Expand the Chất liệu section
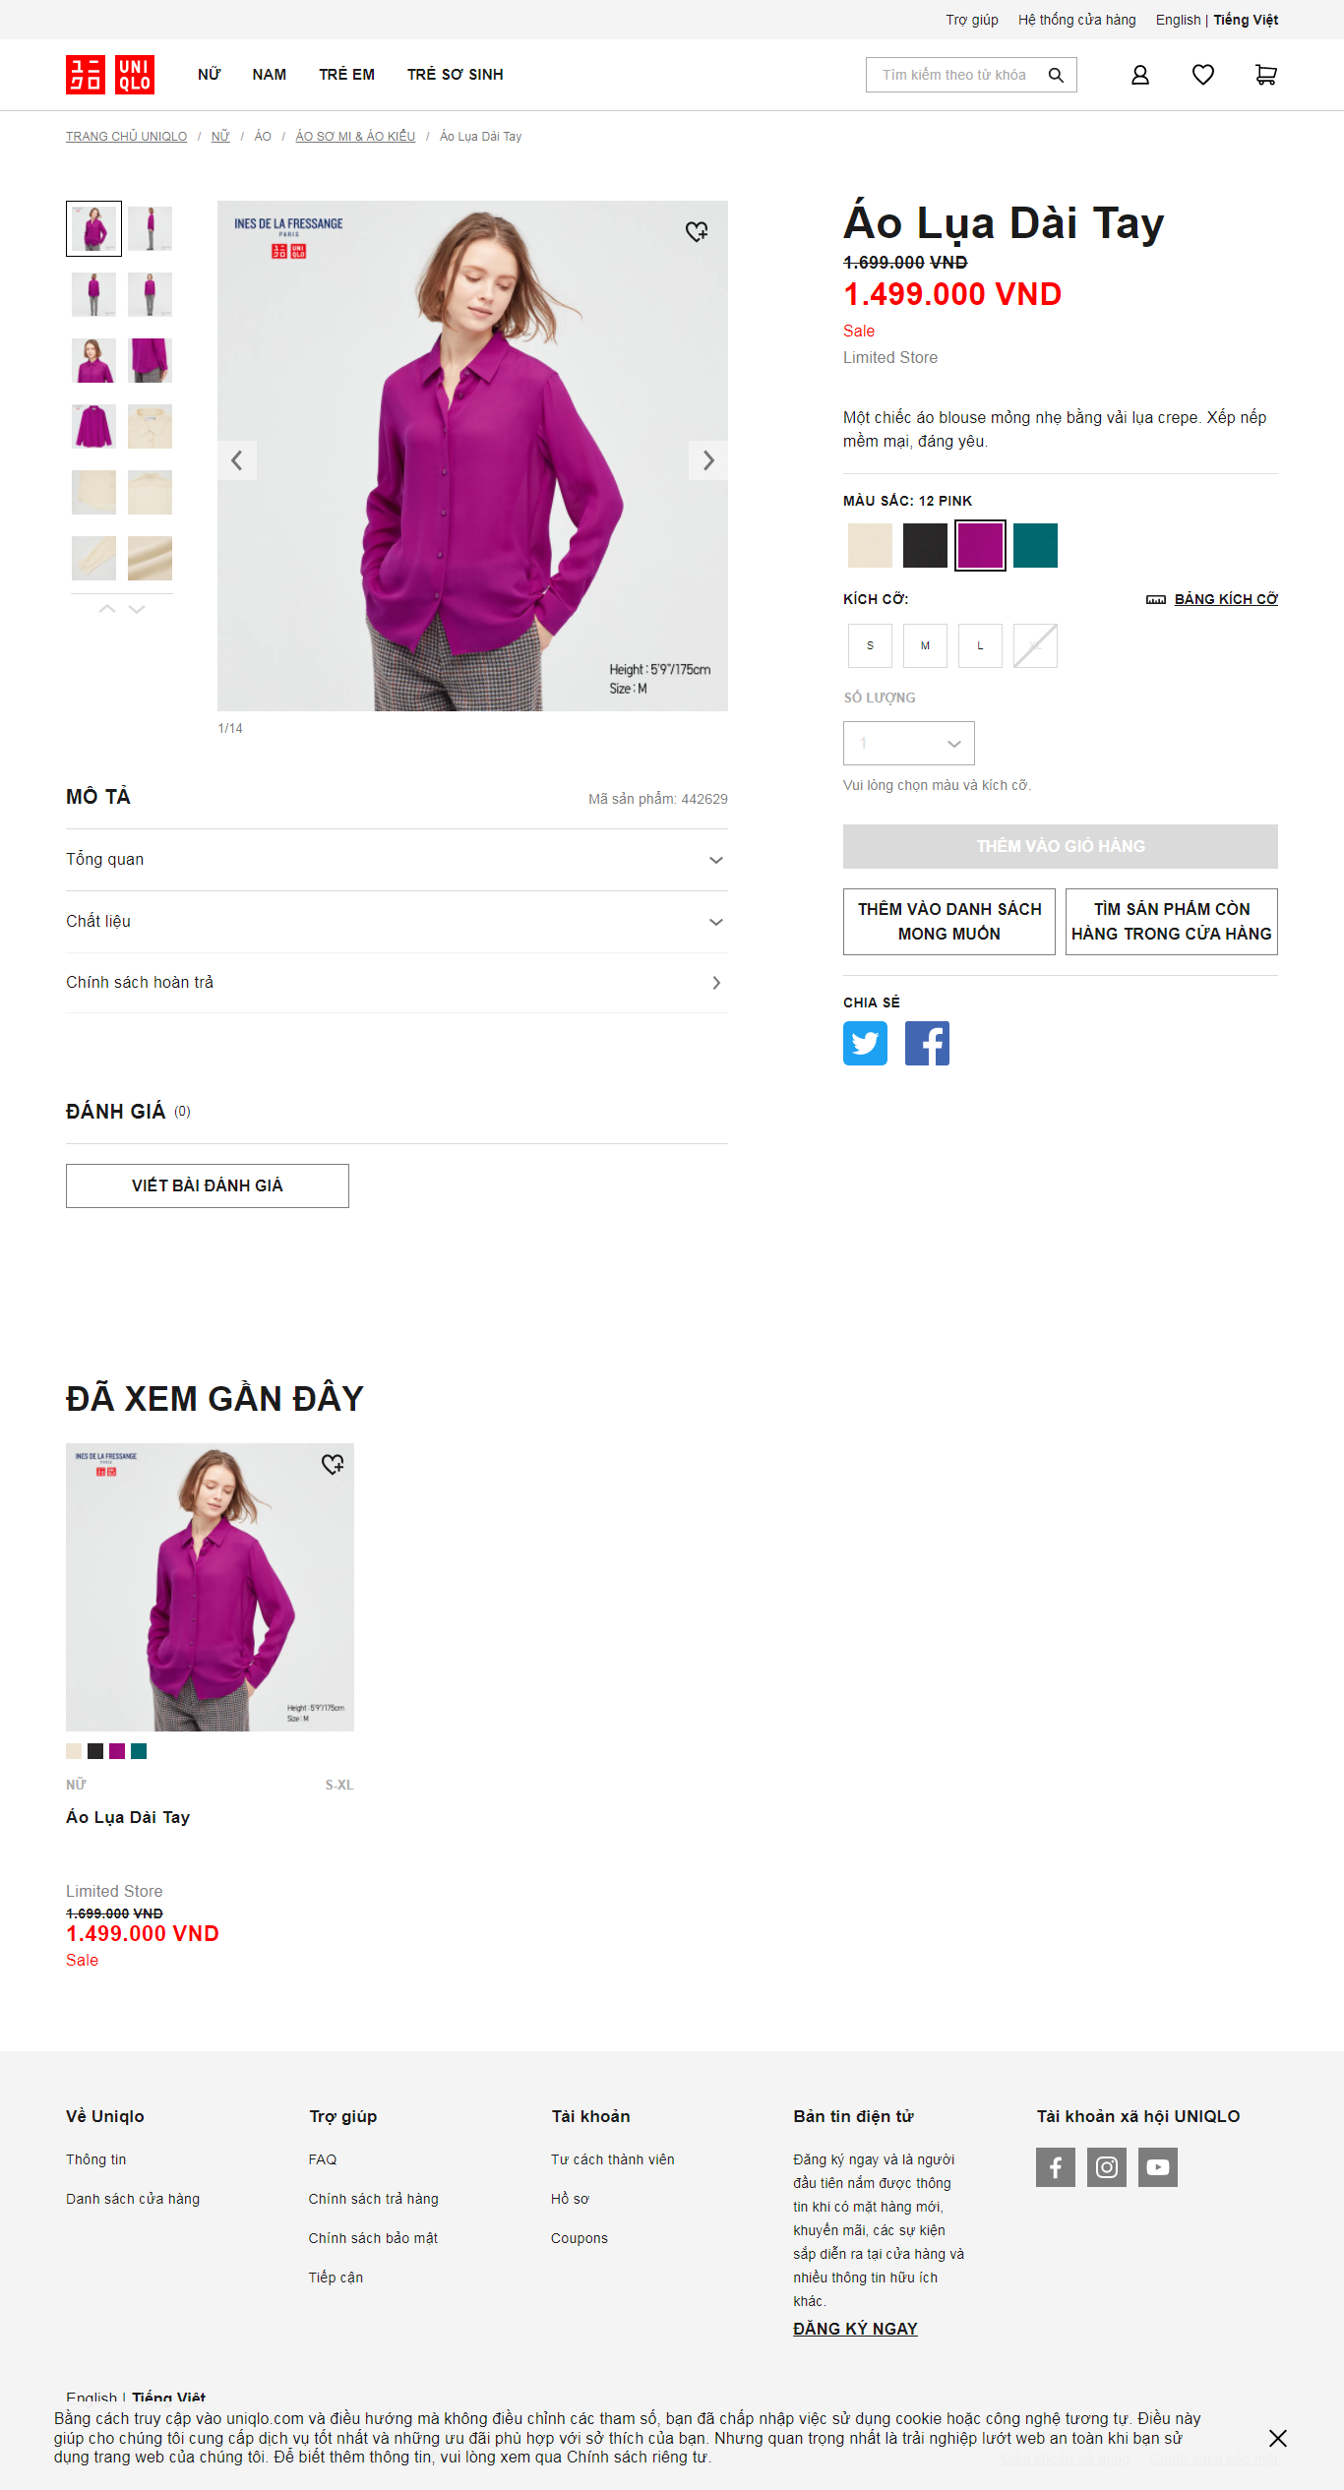 point(397,922)
